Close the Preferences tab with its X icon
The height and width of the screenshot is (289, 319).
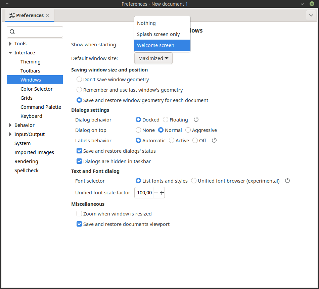[x=48, y=15]
